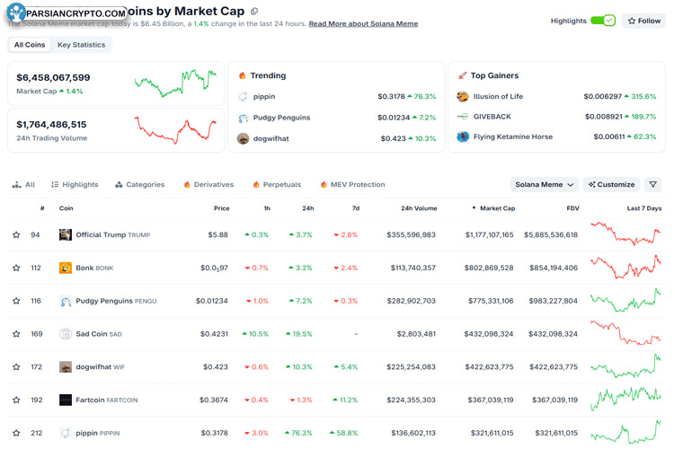Click dogwifhat icon in Trending card
This screenshot has width=674, height=449.
[243, 138]
